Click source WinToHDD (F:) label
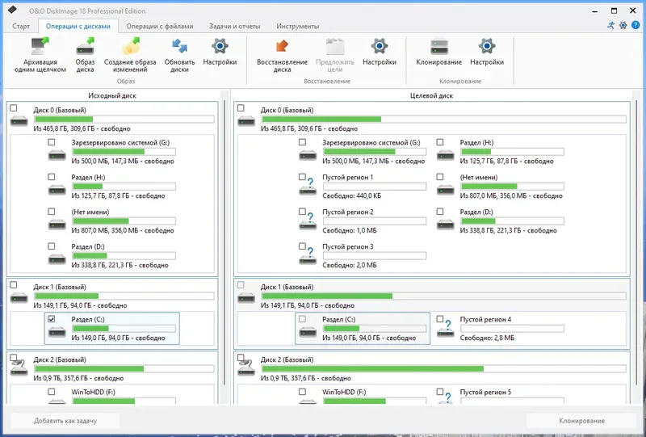The image size is (646, 437). [93, 392]
